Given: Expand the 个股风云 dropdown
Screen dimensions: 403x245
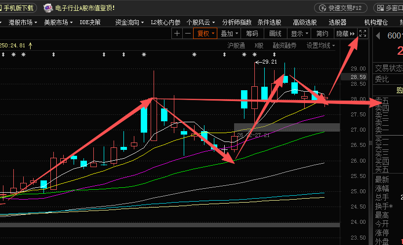Looking at the screenshot, I should coord(201,22).
